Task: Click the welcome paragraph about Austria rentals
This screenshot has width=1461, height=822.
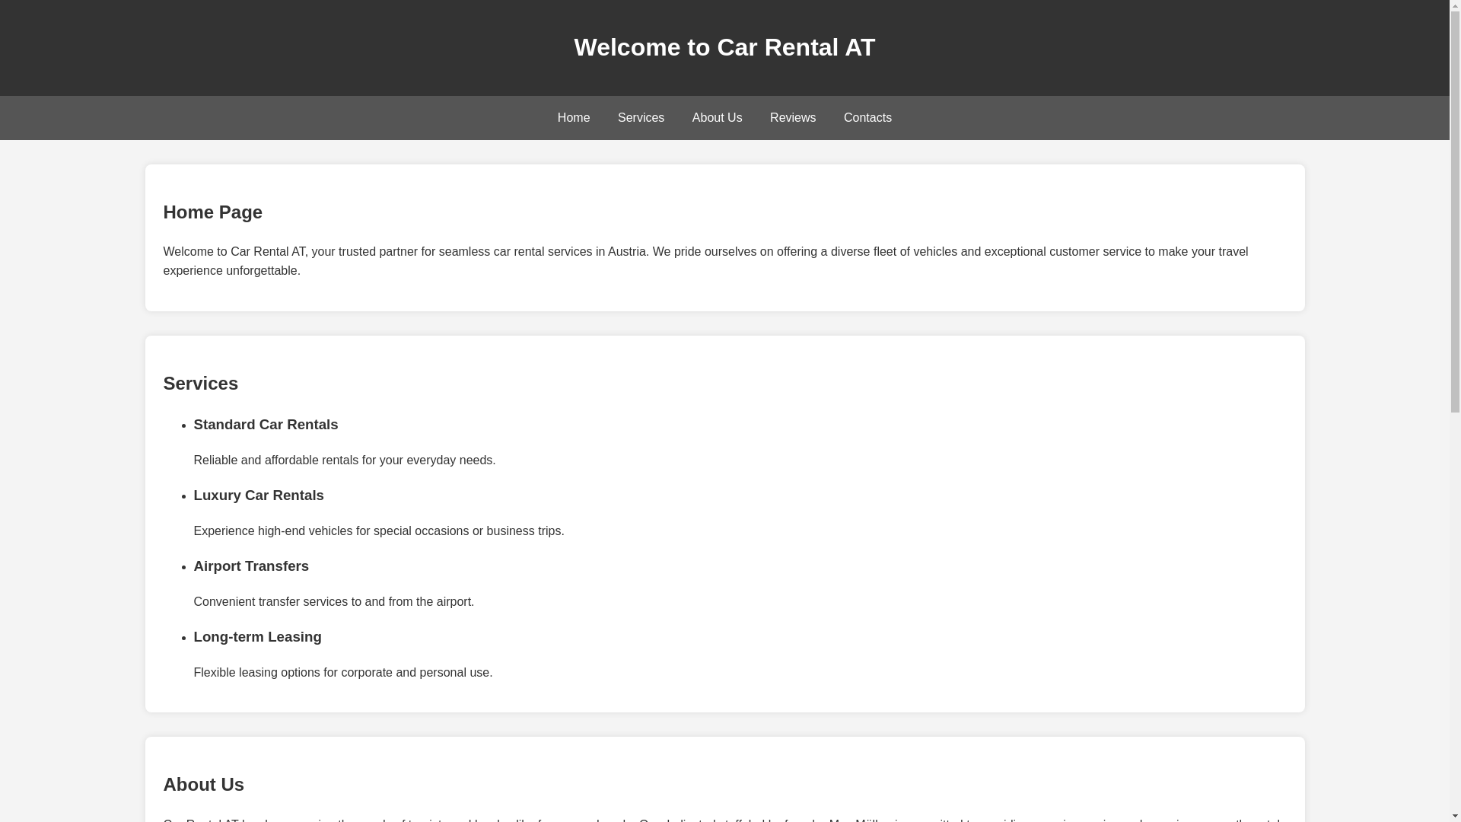Action: tap(705, 261)
